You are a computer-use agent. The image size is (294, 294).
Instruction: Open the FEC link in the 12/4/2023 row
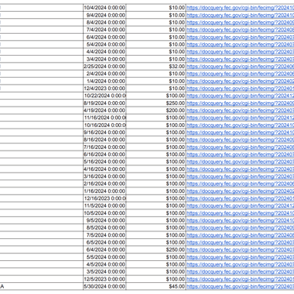click(x=240, y=89)
